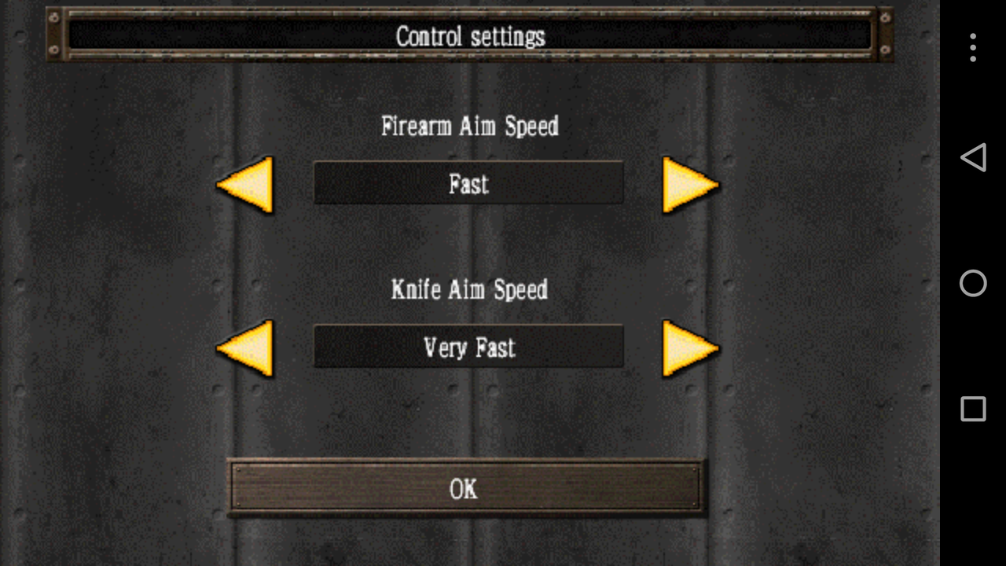Step knife speed to next option
The height and width of the screenshot is (566, 1006).
(x=690, y=348)
